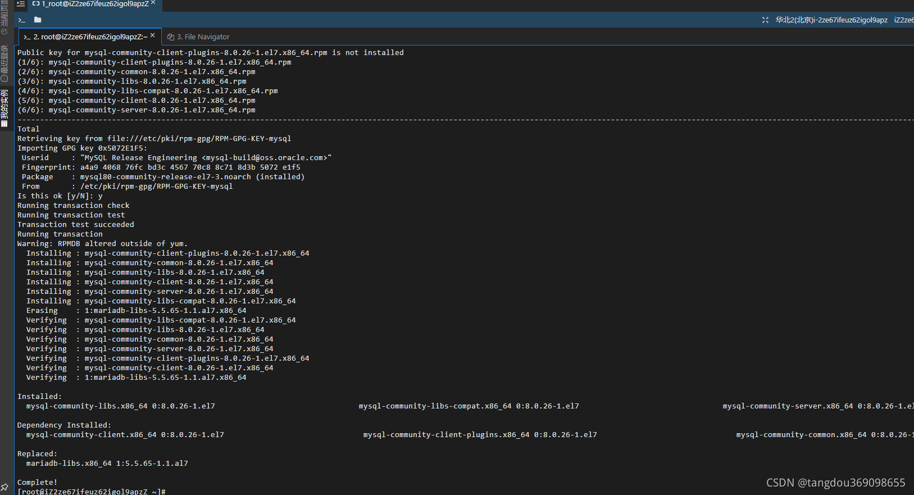Click 'Importing GPG key 0x5072E1F5:' line
This screenshot has height=495, width=914.
click(x=83, y=148)
